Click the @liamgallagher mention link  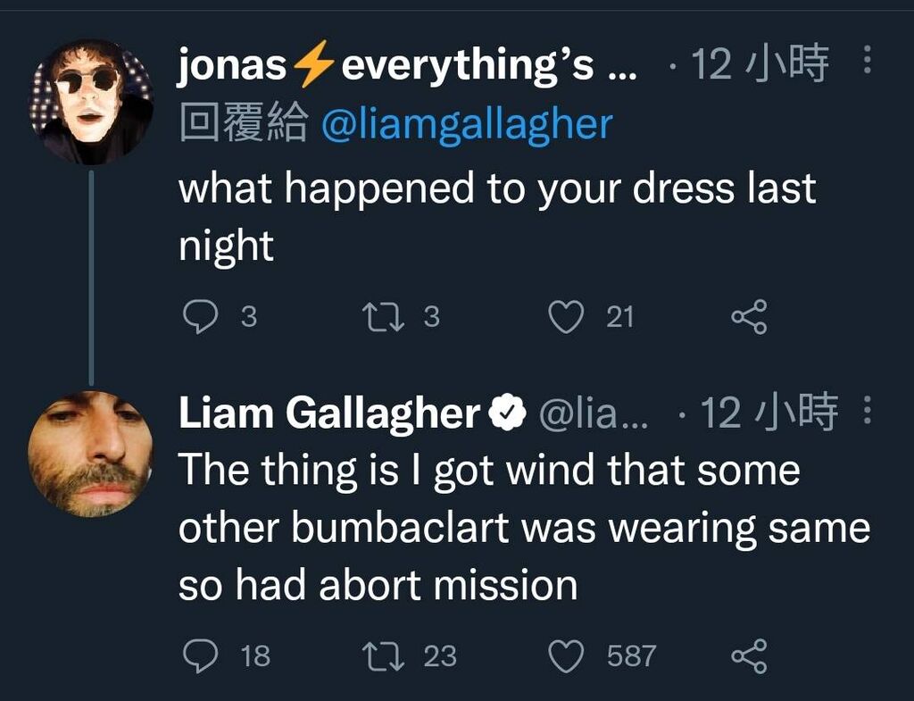[466, 124]
